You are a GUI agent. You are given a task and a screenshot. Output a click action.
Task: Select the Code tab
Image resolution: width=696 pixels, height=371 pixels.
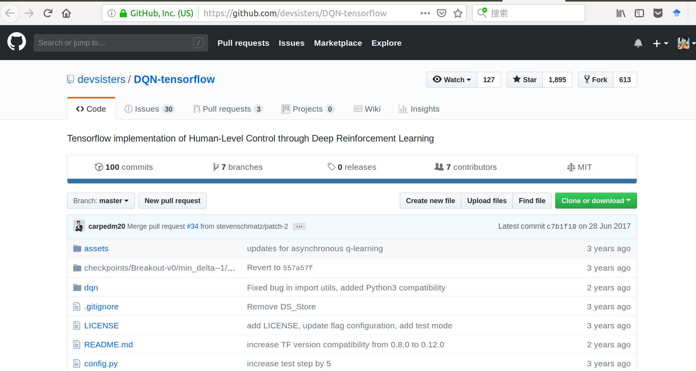(x=91, y=109)
